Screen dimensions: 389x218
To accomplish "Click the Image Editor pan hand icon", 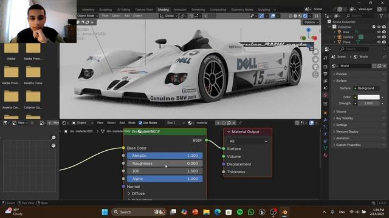I will (x=53, y=145).
